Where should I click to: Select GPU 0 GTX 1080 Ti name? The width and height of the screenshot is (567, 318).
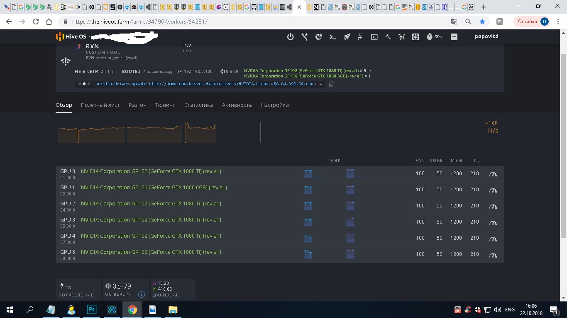tap(151, 171)
